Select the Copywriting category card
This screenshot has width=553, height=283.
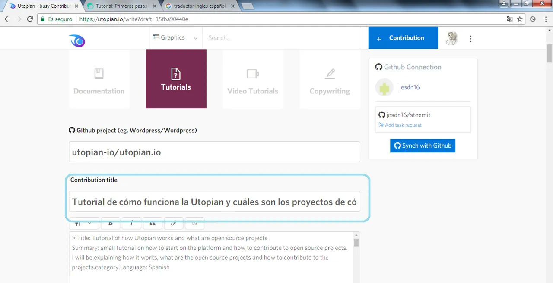[x=330, y=79]
